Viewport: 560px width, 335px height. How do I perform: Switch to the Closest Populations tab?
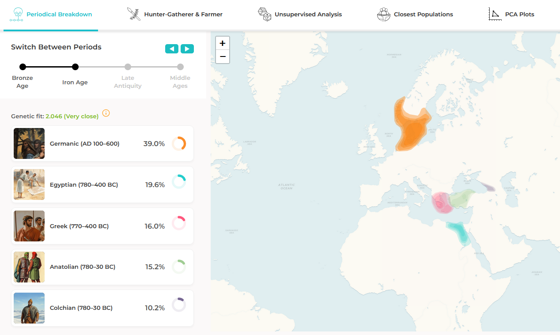point(423,14)
